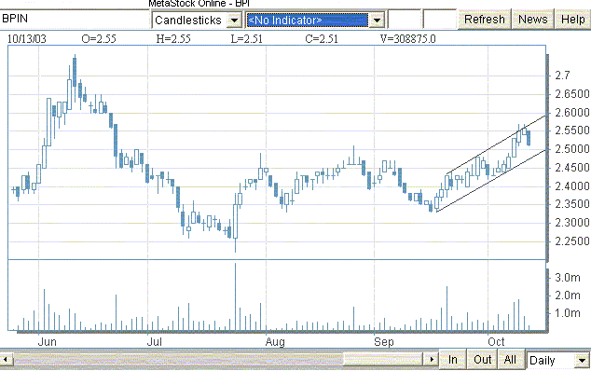
Task: Click the scrollbar left arrow
Action: point(7,359)
